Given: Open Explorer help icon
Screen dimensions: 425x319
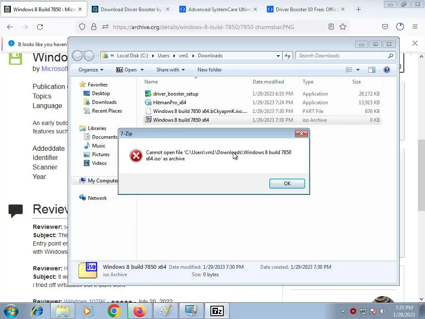Looking at the screenshot, I should point(387,70).
